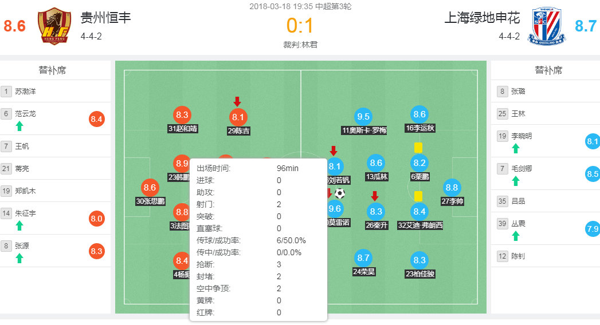
Task: Click goalkeeper 李帅's 8.8 rating bubble
Action: (452, 188)
